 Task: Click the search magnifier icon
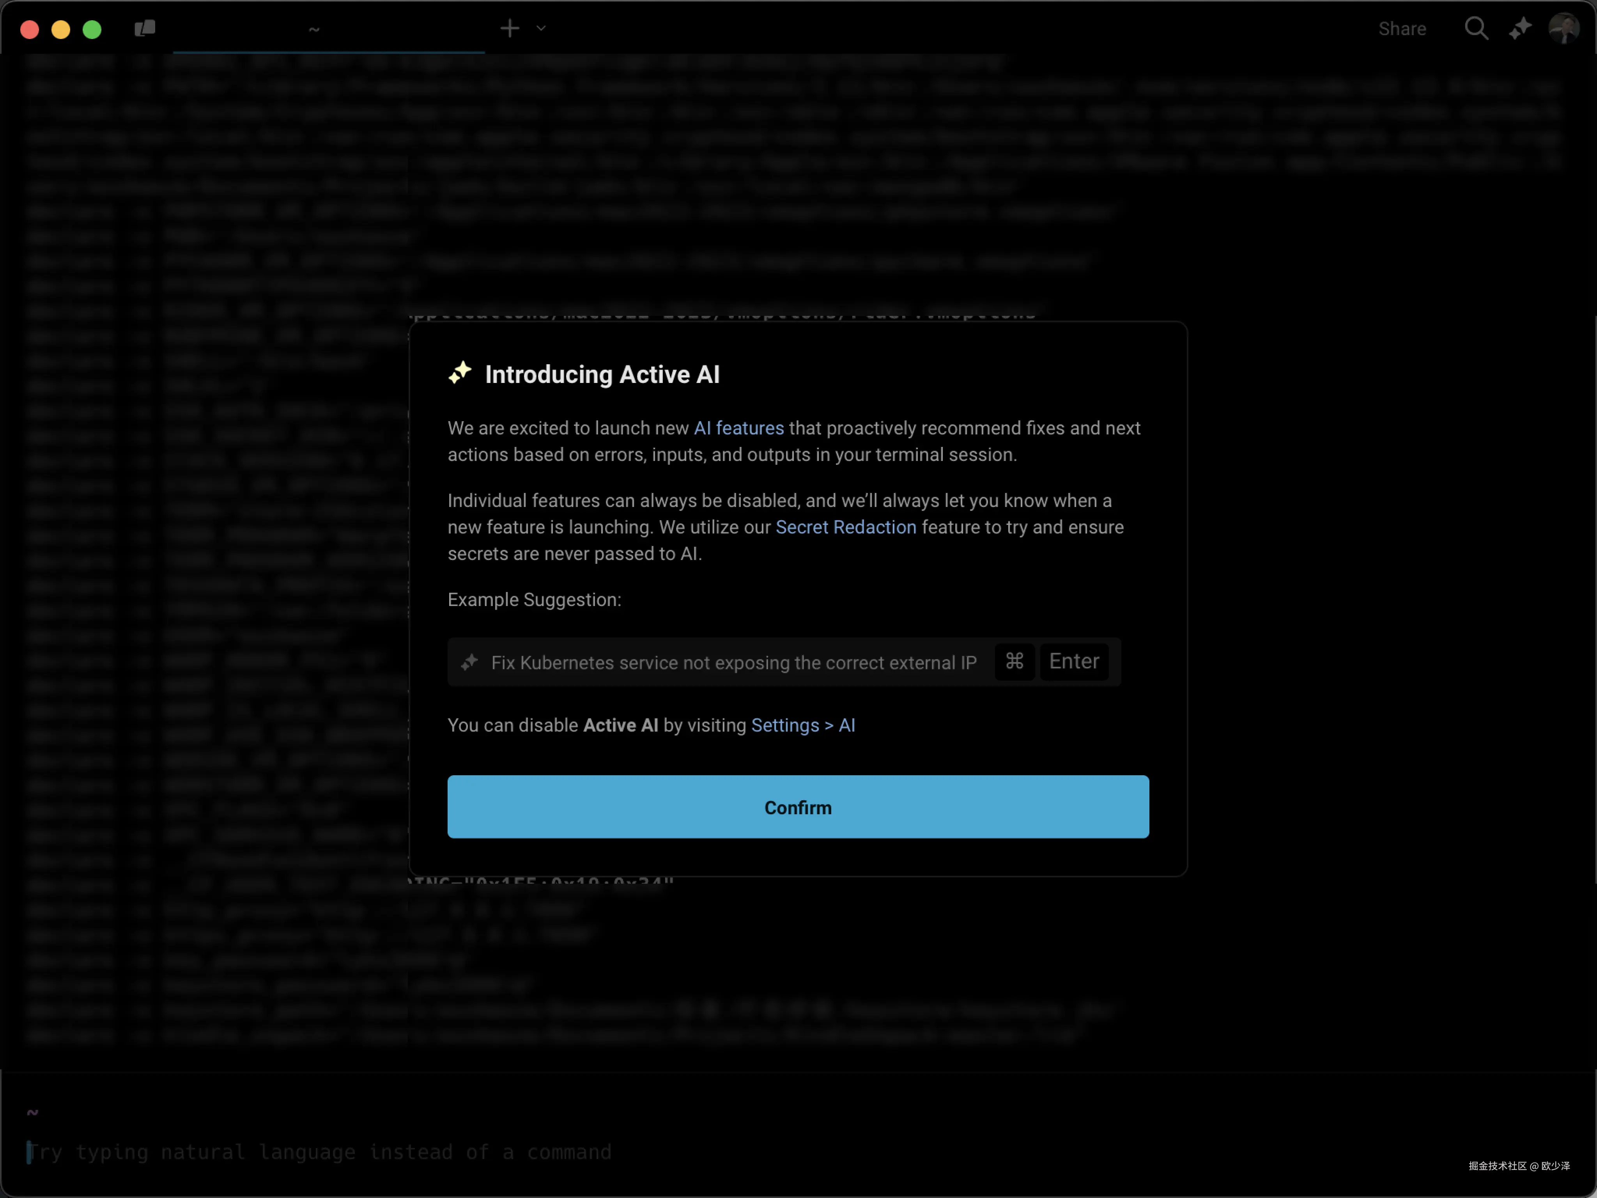[1476, 28]
